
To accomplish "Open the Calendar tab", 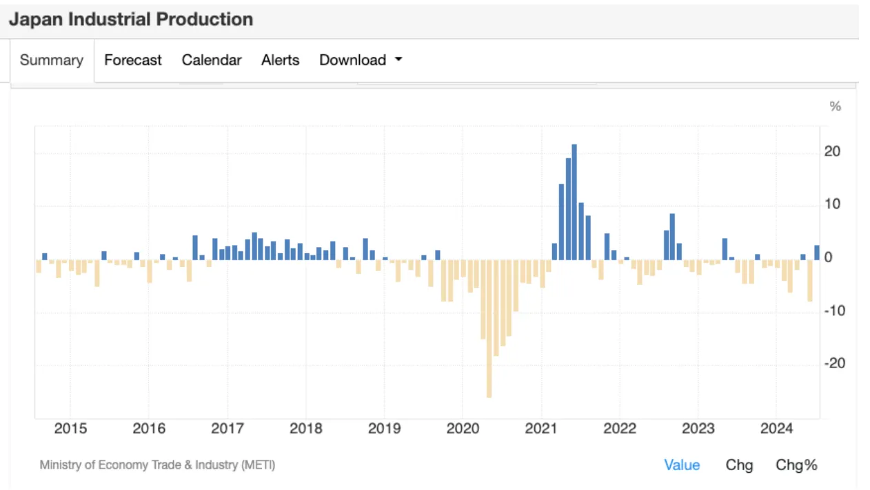I will pyautogui.click(x=212, y=61).
